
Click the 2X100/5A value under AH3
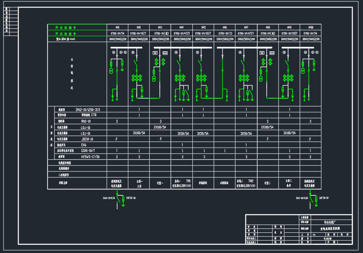pos(160,127)
